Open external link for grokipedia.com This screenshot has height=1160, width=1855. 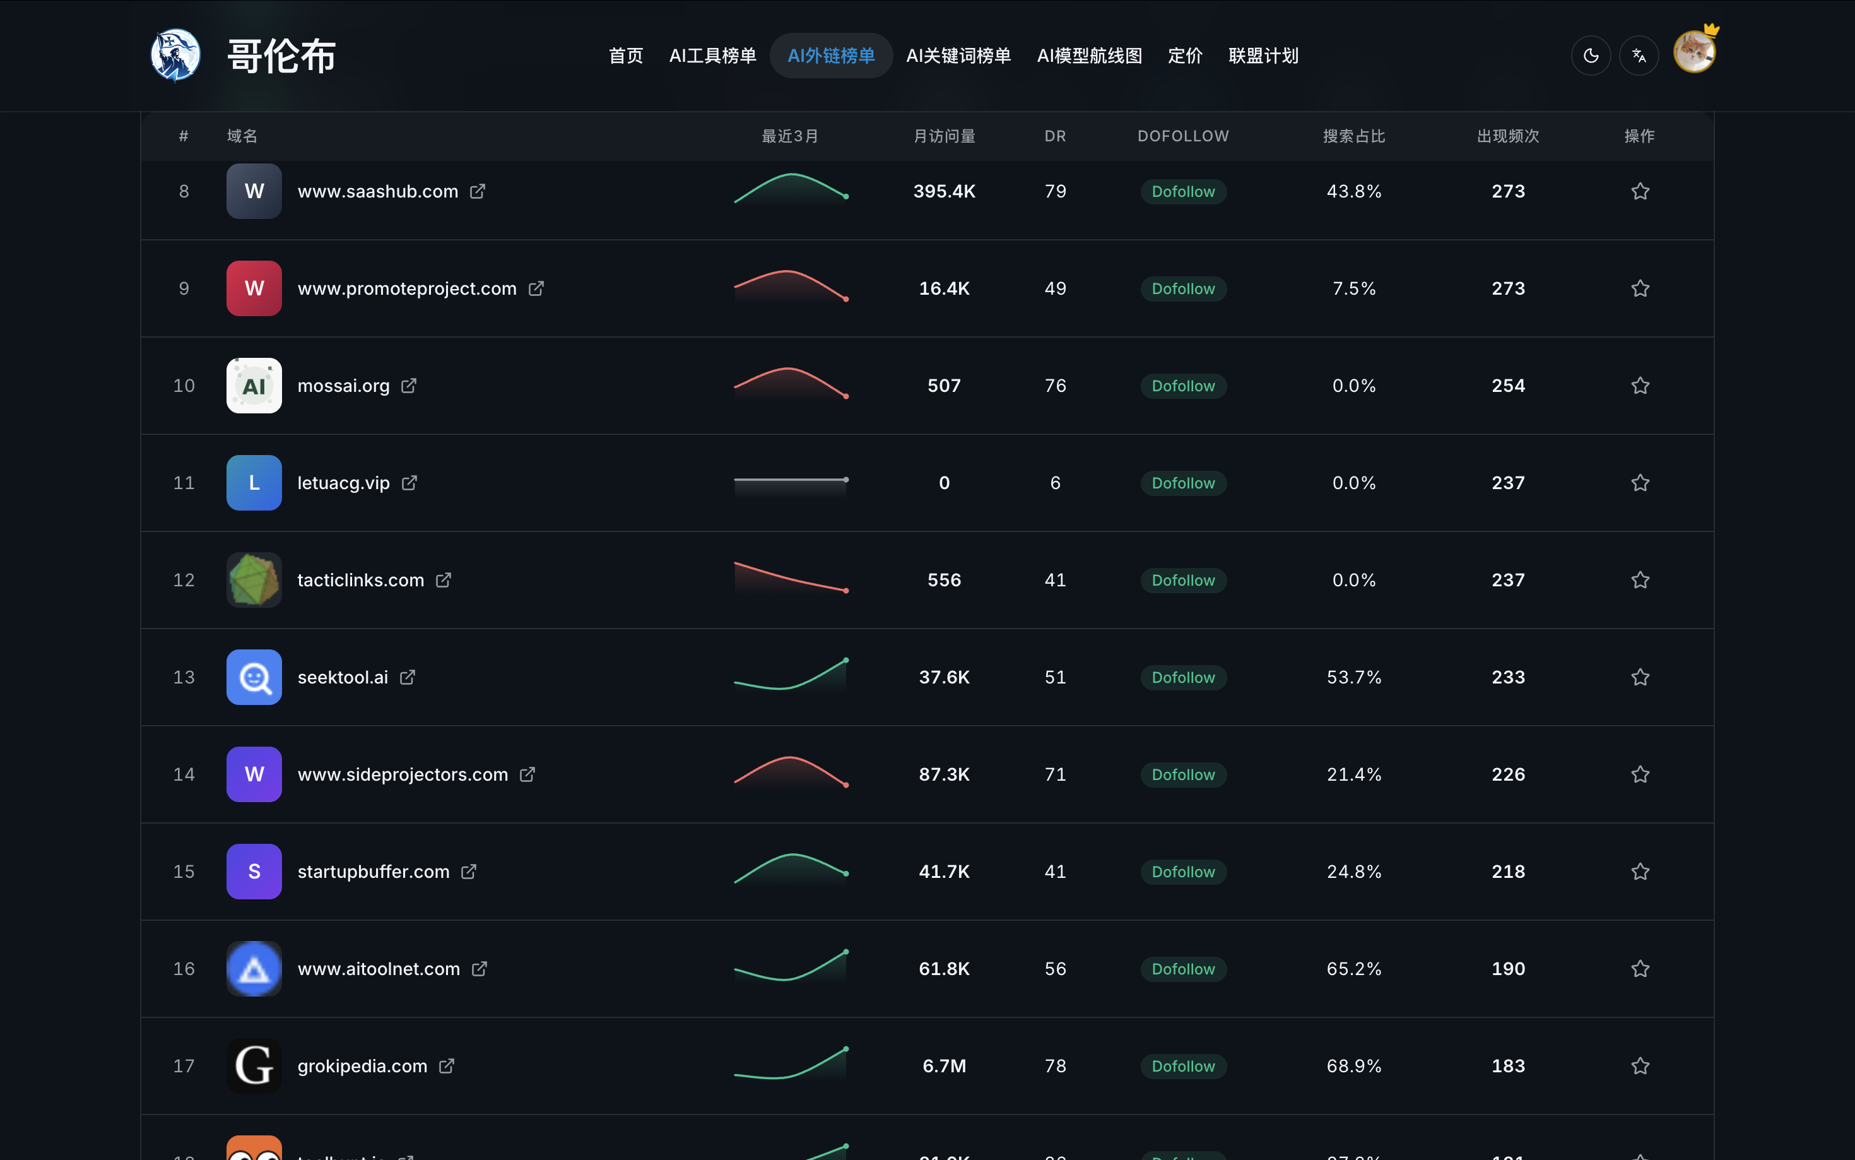[446, 1065]
